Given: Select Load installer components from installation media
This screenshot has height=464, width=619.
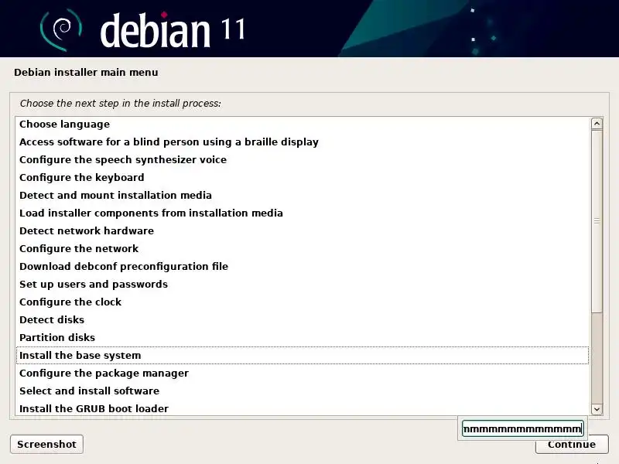Looking at the screenshot, I should tap(303, 213).
